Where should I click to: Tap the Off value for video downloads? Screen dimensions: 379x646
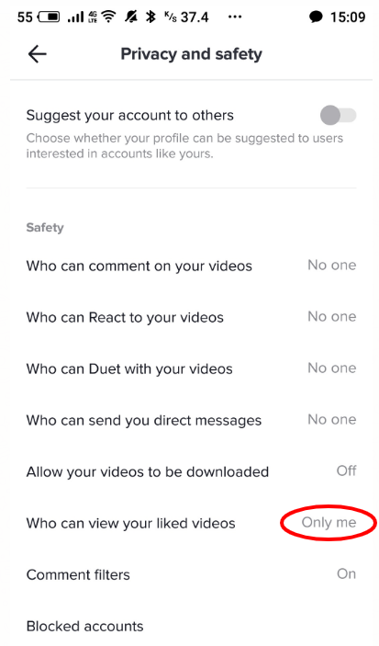[x=347, y=470]
